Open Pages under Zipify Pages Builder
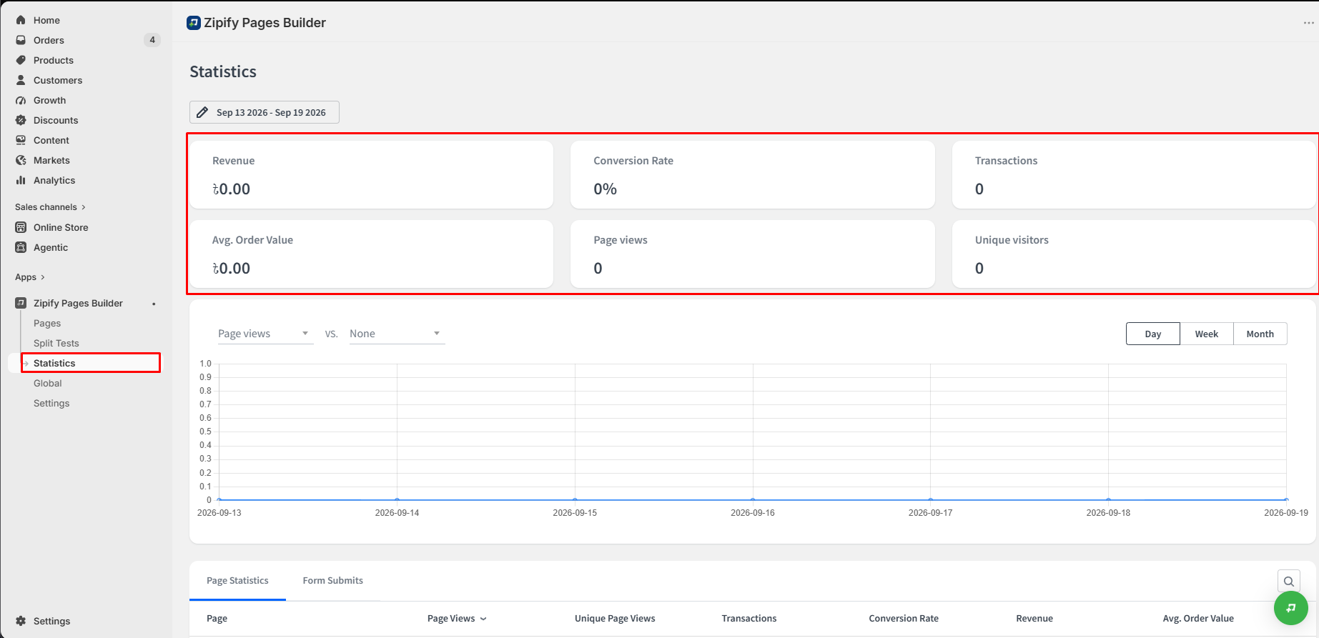This screenshot has height=638, width=1319. (47, 323)
